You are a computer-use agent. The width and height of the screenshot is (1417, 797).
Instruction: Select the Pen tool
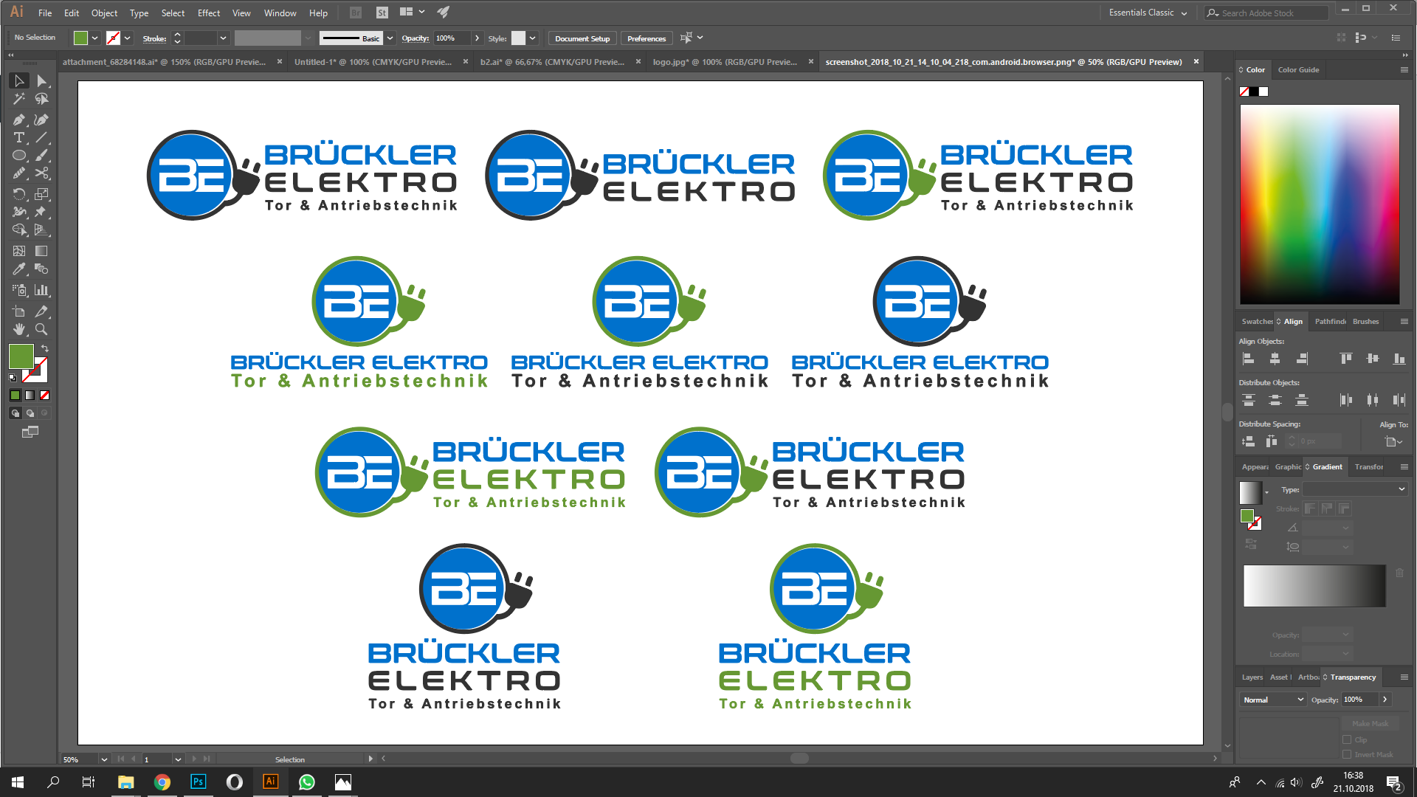click(19, 120)
